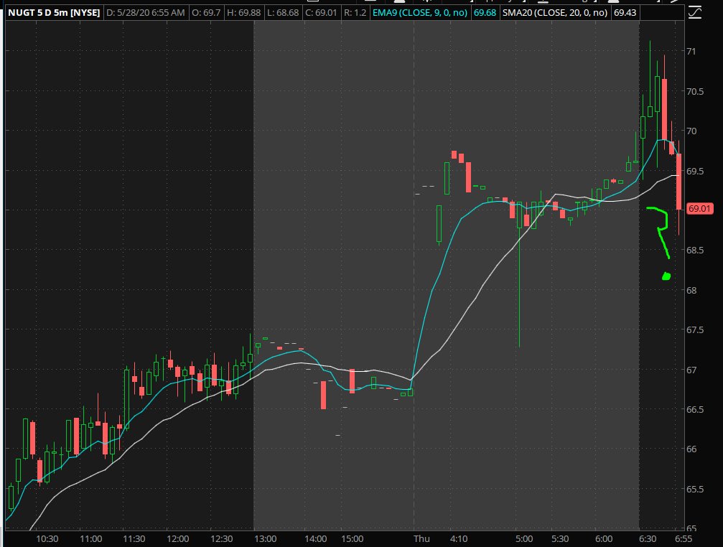Viewport: 723px width, 547px height.
Task: Click the 6:55 time axis label
Action: [684, 538]
